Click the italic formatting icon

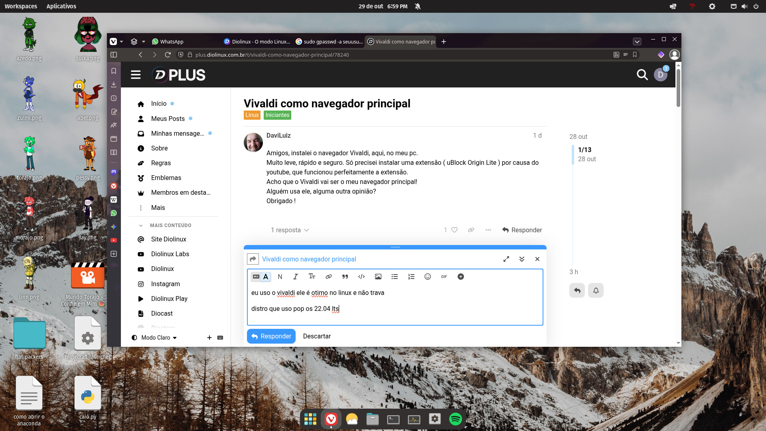295,277
